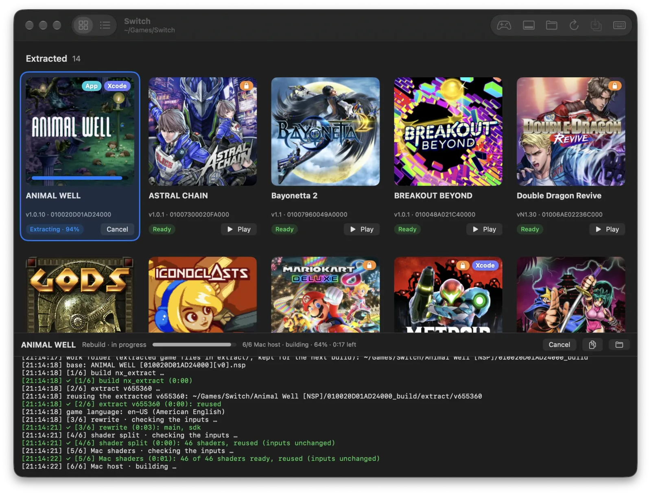The height and width of the screenshot is (495, 651).
Task: Open ANIMAL WELL build folder from log bar
Action: [x=619, y=345]
